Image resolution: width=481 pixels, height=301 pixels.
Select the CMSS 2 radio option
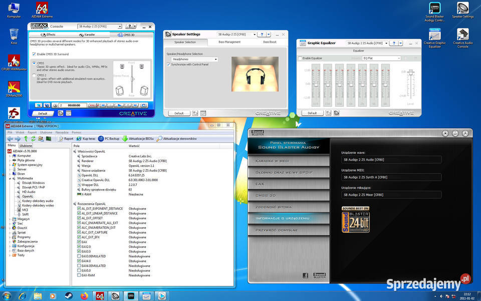click(x=34, y=75)
